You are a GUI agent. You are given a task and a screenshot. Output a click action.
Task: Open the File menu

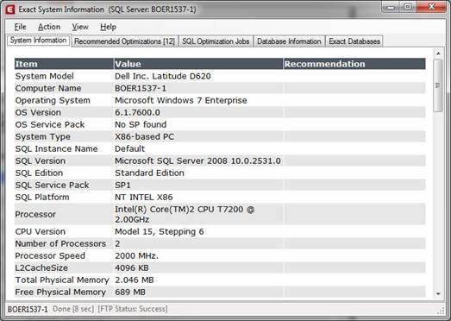21,27
